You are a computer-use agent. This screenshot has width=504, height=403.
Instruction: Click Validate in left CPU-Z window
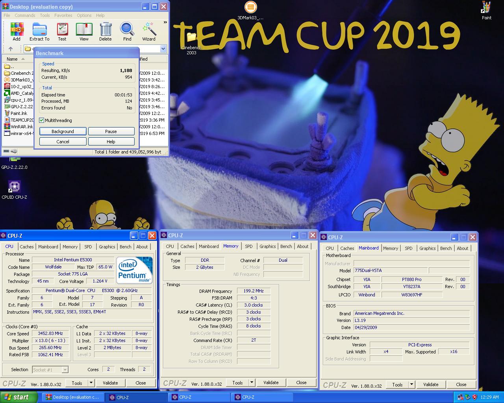[110, 383]
